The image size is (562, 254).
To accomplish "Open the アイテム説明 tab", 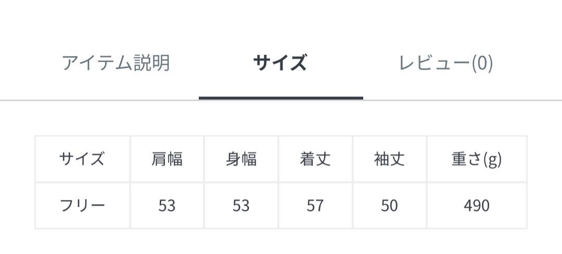I will [116, 63].
